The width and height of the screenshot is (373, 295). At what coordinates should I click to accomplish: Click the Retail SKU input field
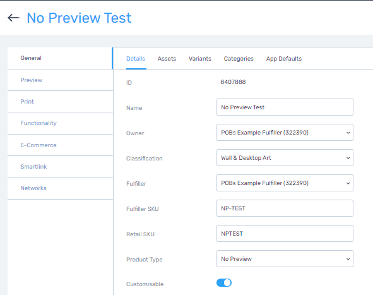click(285, 233)
